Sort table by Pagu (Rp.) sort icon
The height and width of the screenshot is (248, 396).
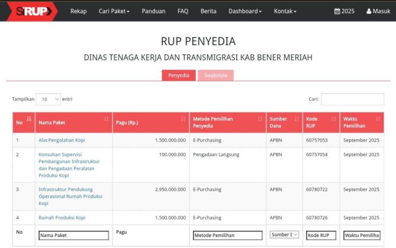(x=183, y=119)
